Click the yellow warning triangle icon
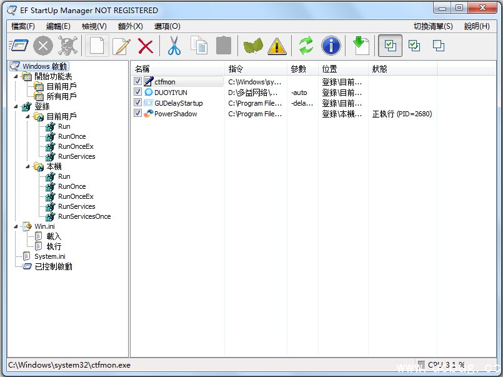The height and width of the screenshot is (377, 503). 277,46
